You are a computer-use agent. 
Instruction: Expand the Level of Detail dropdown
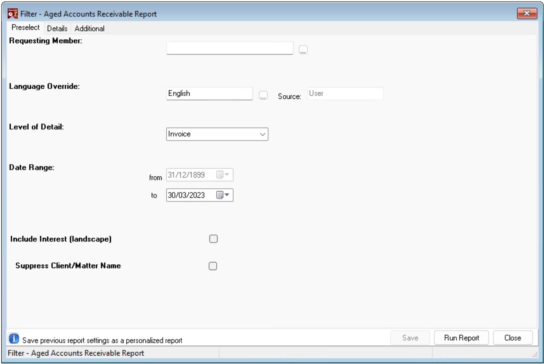tap(263, 134)
